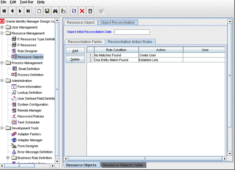This screenshot has height=170, width=235.
Task: Click the Adapter Manager icon
Action: (14, 140)
